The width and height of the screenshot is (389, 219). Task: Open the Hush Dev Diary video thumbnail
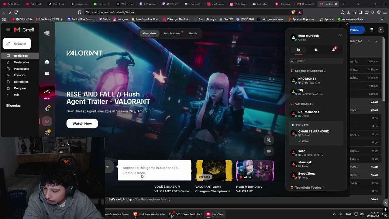[x=255, y=171]
